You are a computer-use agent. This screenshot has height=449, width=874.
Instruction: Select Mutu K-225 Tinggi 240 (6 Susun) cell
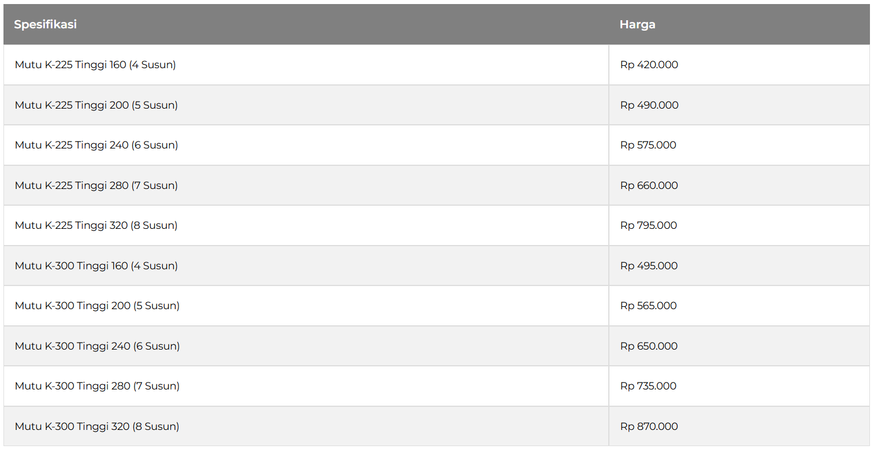[x=306, y=145]
